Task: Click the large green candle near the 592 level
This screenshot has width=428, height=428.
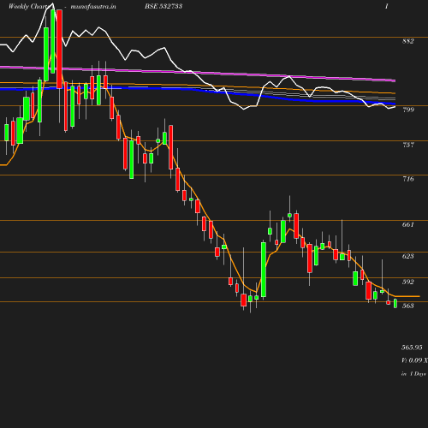Action: click(x=264, y=270)
